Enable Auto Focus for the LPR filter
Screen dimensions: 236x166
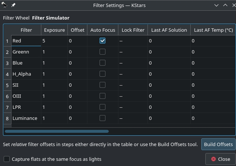click(103, 107)
